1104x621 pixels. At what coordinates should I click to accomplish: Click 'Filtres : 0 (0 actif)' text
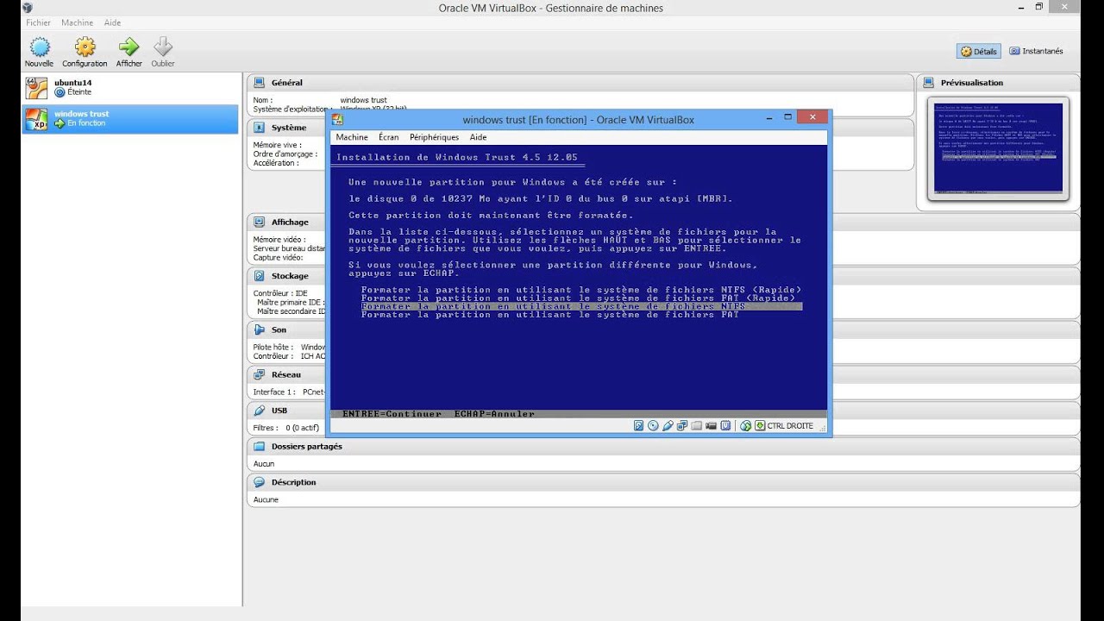pos(286,428)
